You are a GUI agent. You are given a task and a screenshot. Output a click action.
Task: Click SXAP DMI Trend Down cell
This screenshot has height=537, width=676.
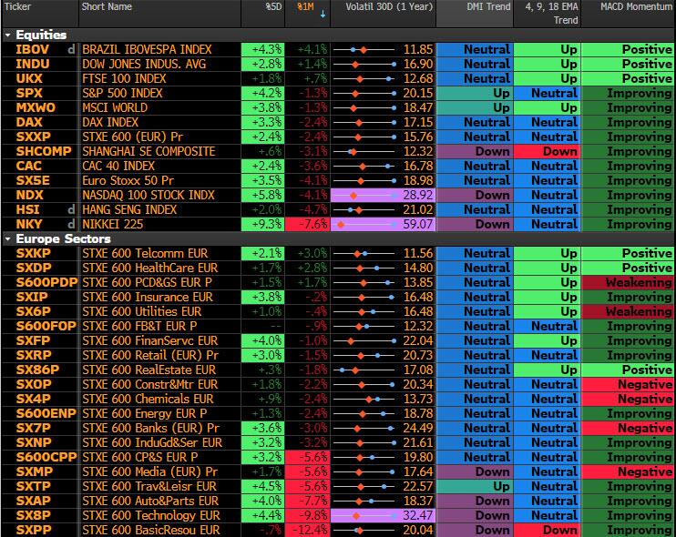[475, 501]
